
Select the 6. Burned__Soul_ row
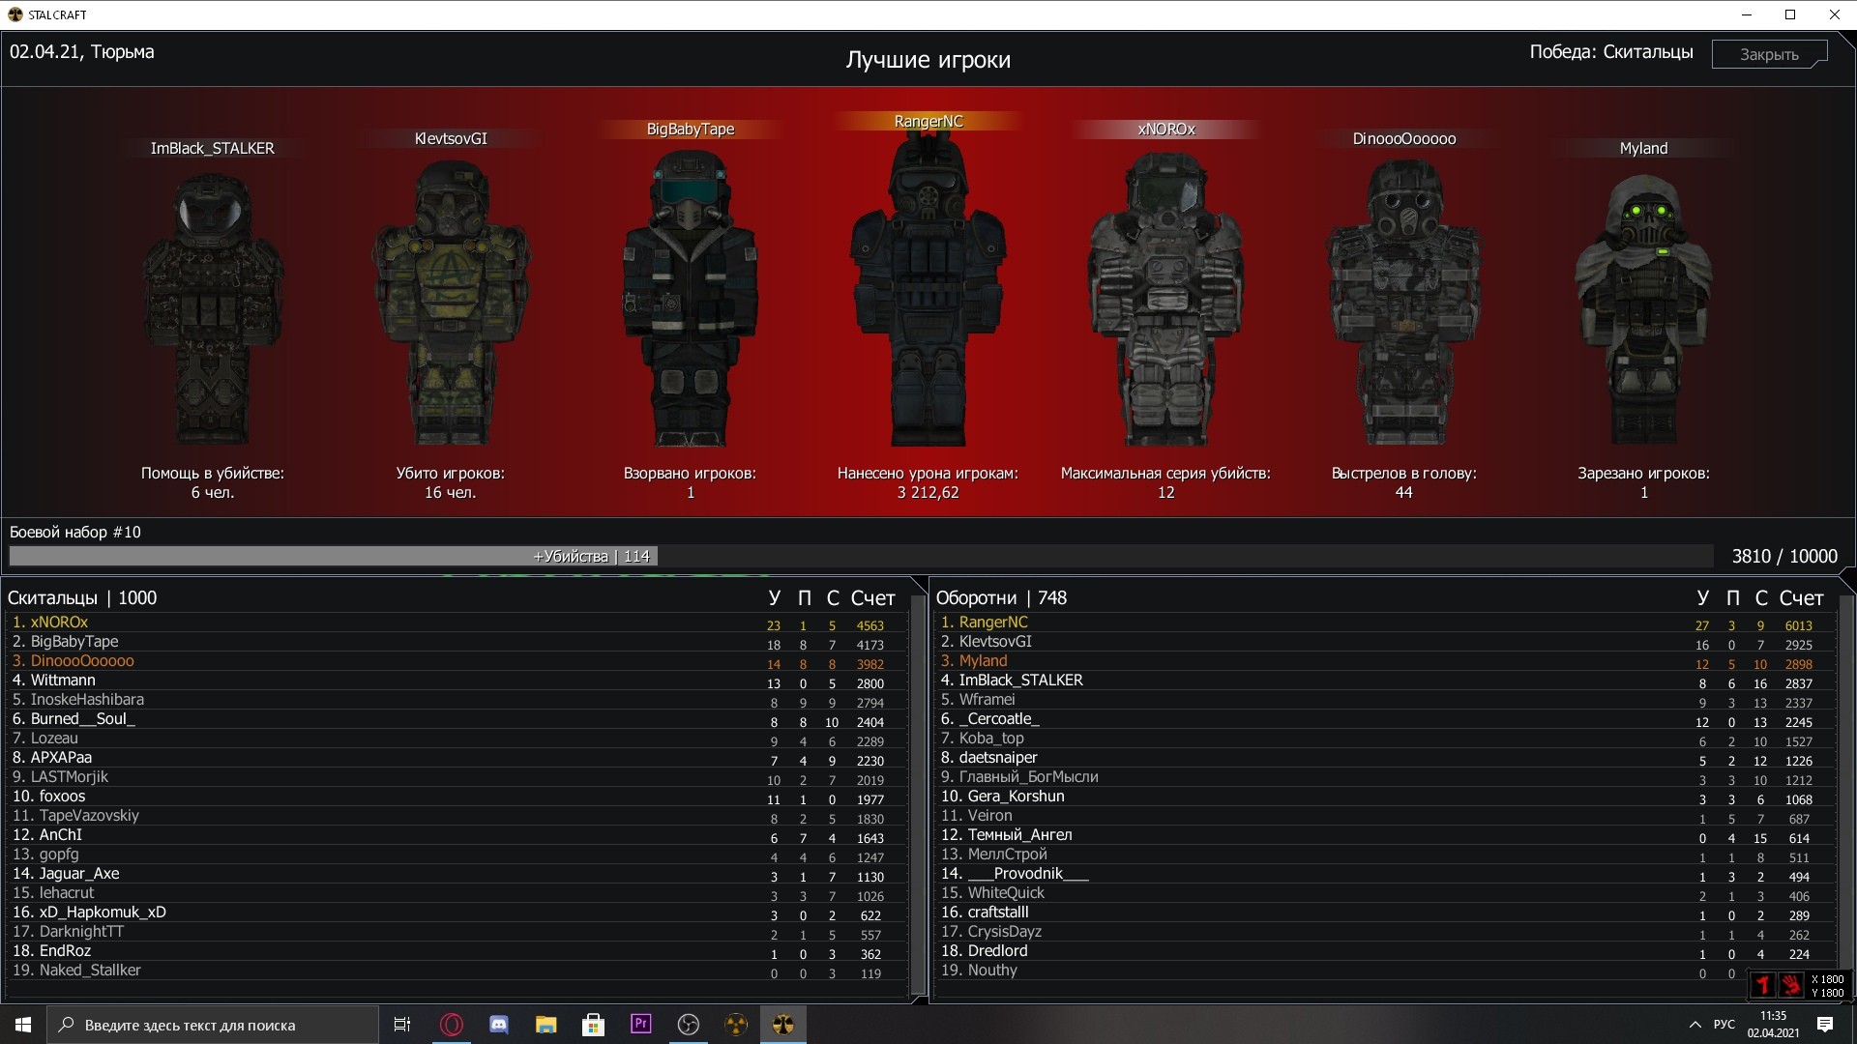tap(457, 719)
